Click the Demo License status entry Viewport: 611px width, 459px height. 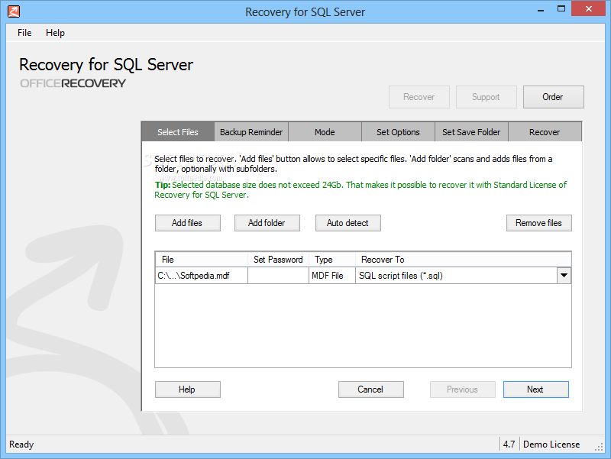[551, 444]
